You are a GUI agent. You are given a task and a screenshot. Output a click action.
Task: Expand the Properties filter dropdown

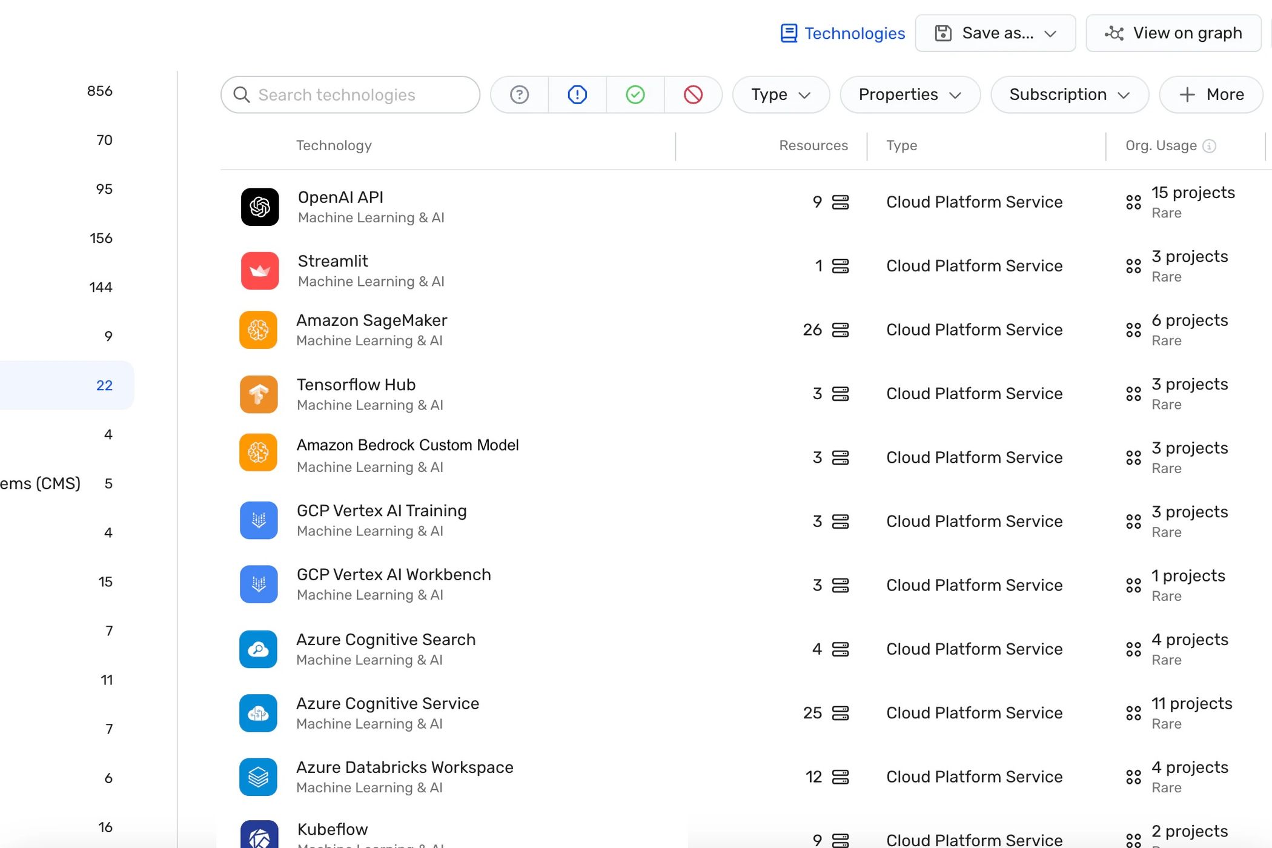[x=910, y=94]
